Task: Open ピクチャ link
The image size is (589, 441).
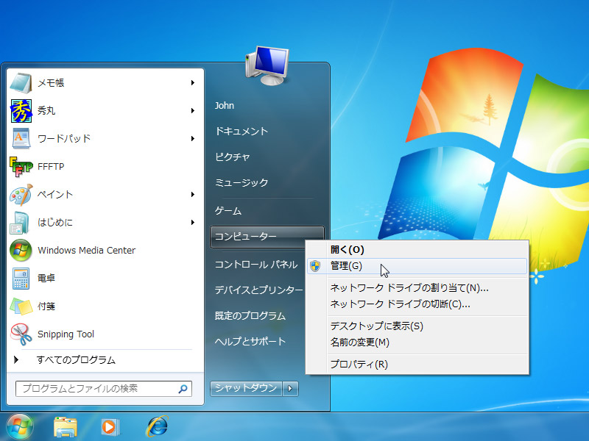Action: pyautogui.click(x=232, y=157)
